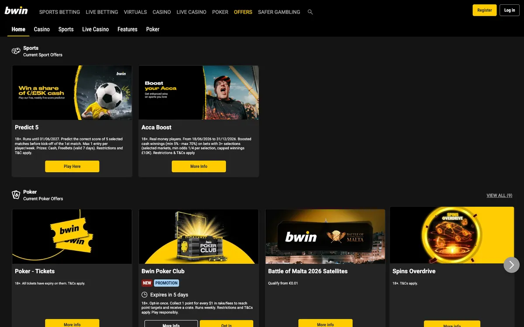Click the bwin logo
524x327 pixels.
point(16,10)
